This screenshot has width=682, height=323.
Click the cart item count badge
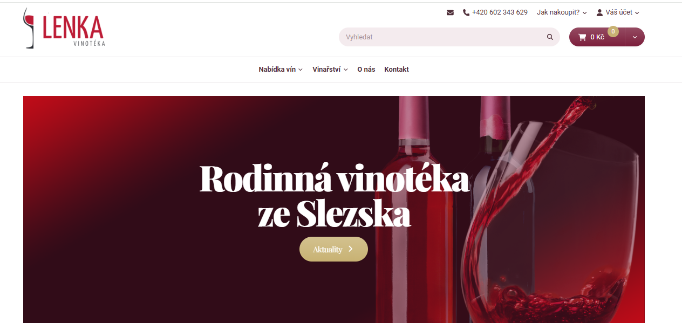[x=613, y=31]
